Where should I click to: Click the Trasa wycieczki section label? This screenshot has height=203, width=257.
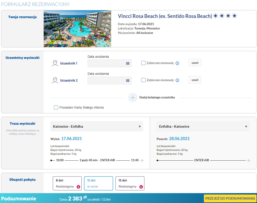click(22, 123)
